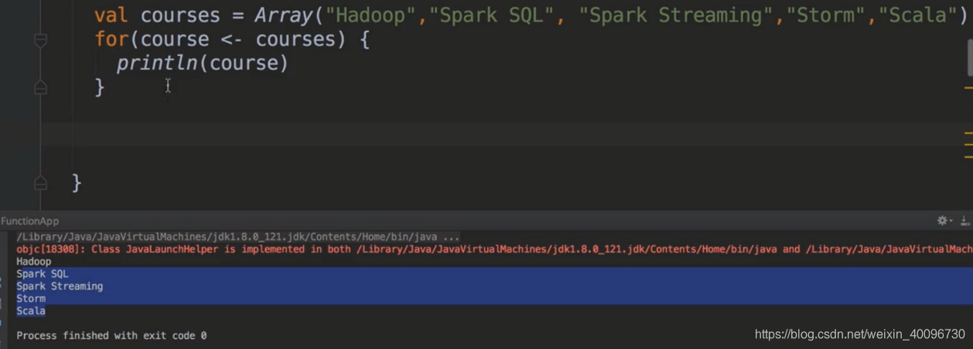Click fold end marker beside final closing brace
973x349 pixels.
click(41, 183)
